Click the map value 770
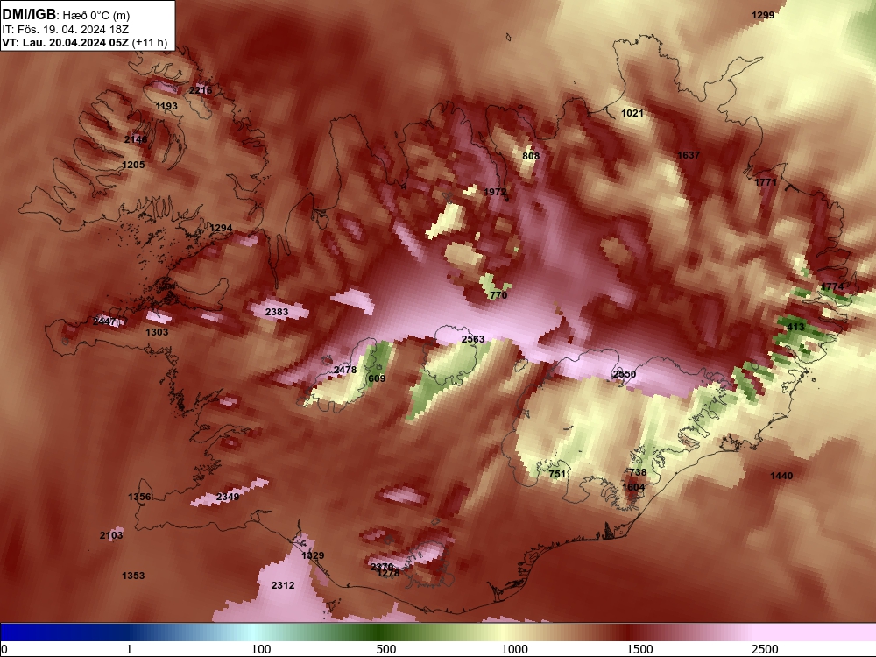The width and height of the screenshot is (876, 657). click(498, 295)
